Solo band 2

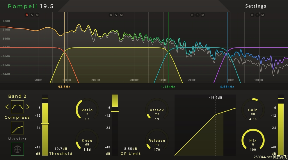(116, 15)
